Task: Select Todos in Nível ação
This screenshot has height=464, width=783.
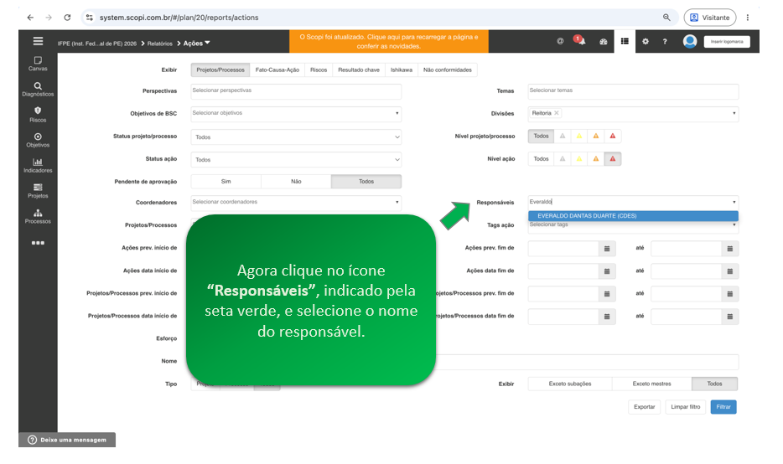Action: click(x=541, y=159)
